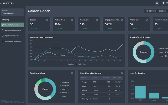Click the Session value 96
Viewport: 168px width, 105px height.
pos(31,24)
